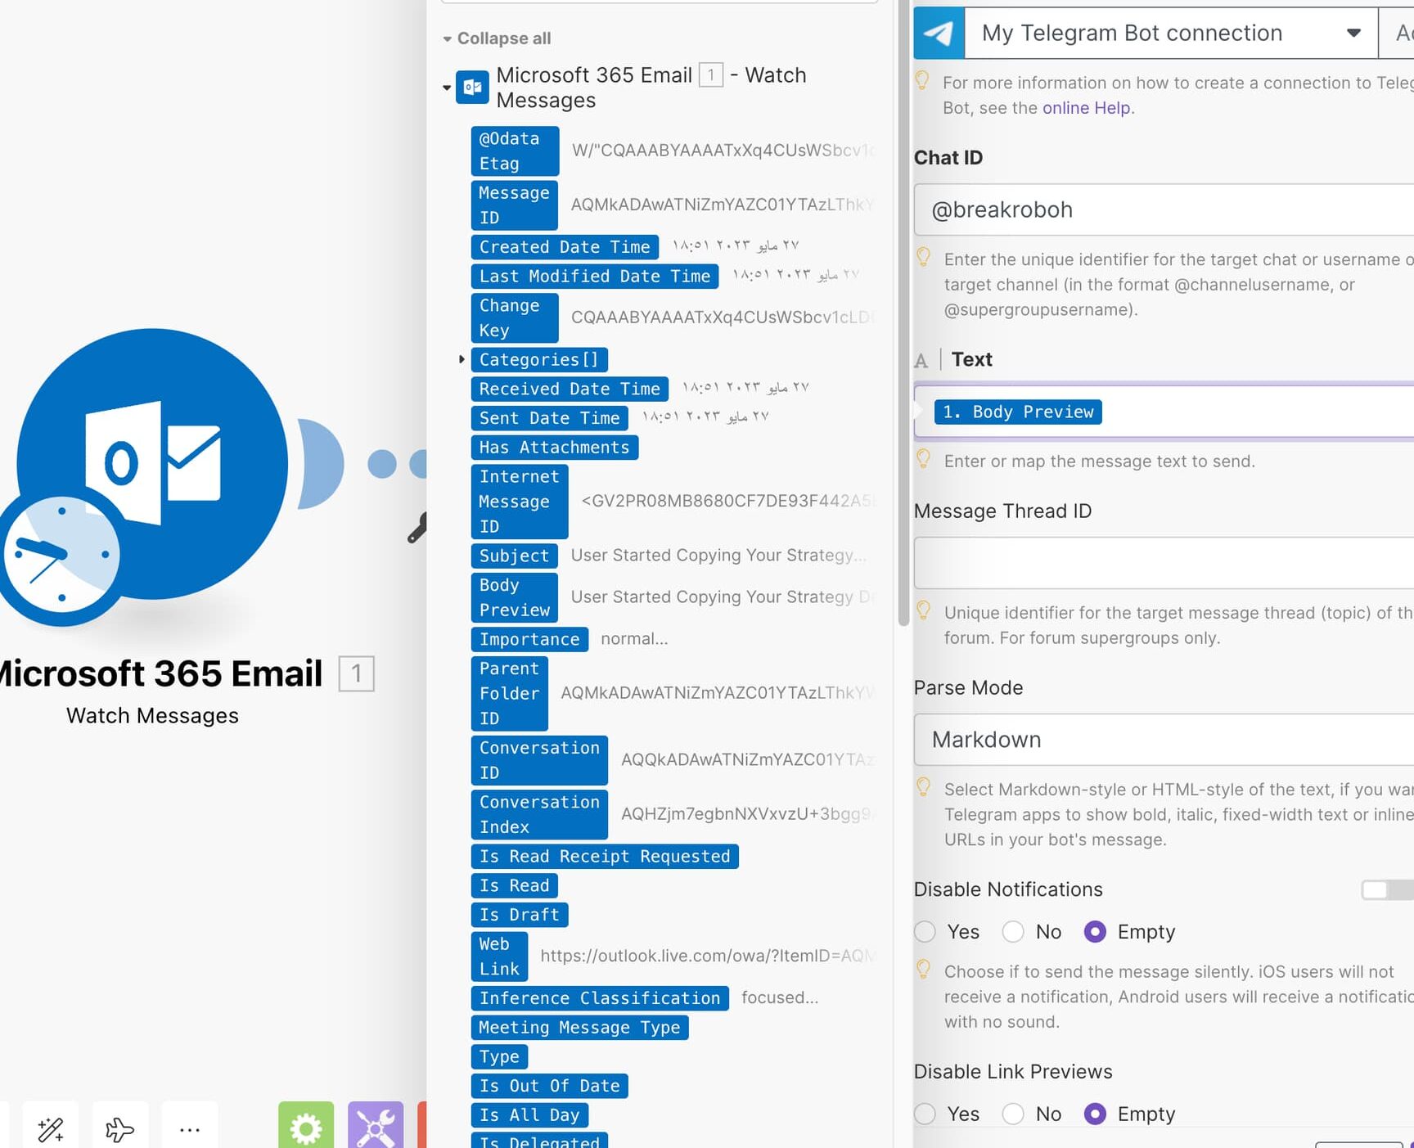Image resolution: width=1414 pixels, height=1148 pixels.
Task: Open the online Help link
Action: [x=1086, y=108]
